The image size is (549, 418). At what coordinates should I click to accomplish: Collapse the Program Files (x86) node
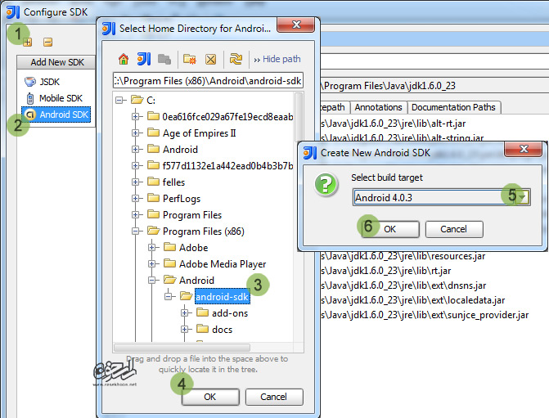point(136,231)
